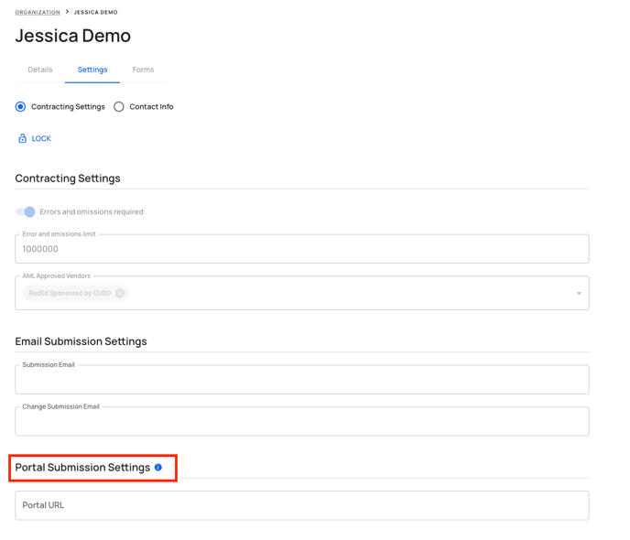This screenshot has height=540, width=630.
Task: Focus the Change Submission Email field
Action: coord(302,421)
